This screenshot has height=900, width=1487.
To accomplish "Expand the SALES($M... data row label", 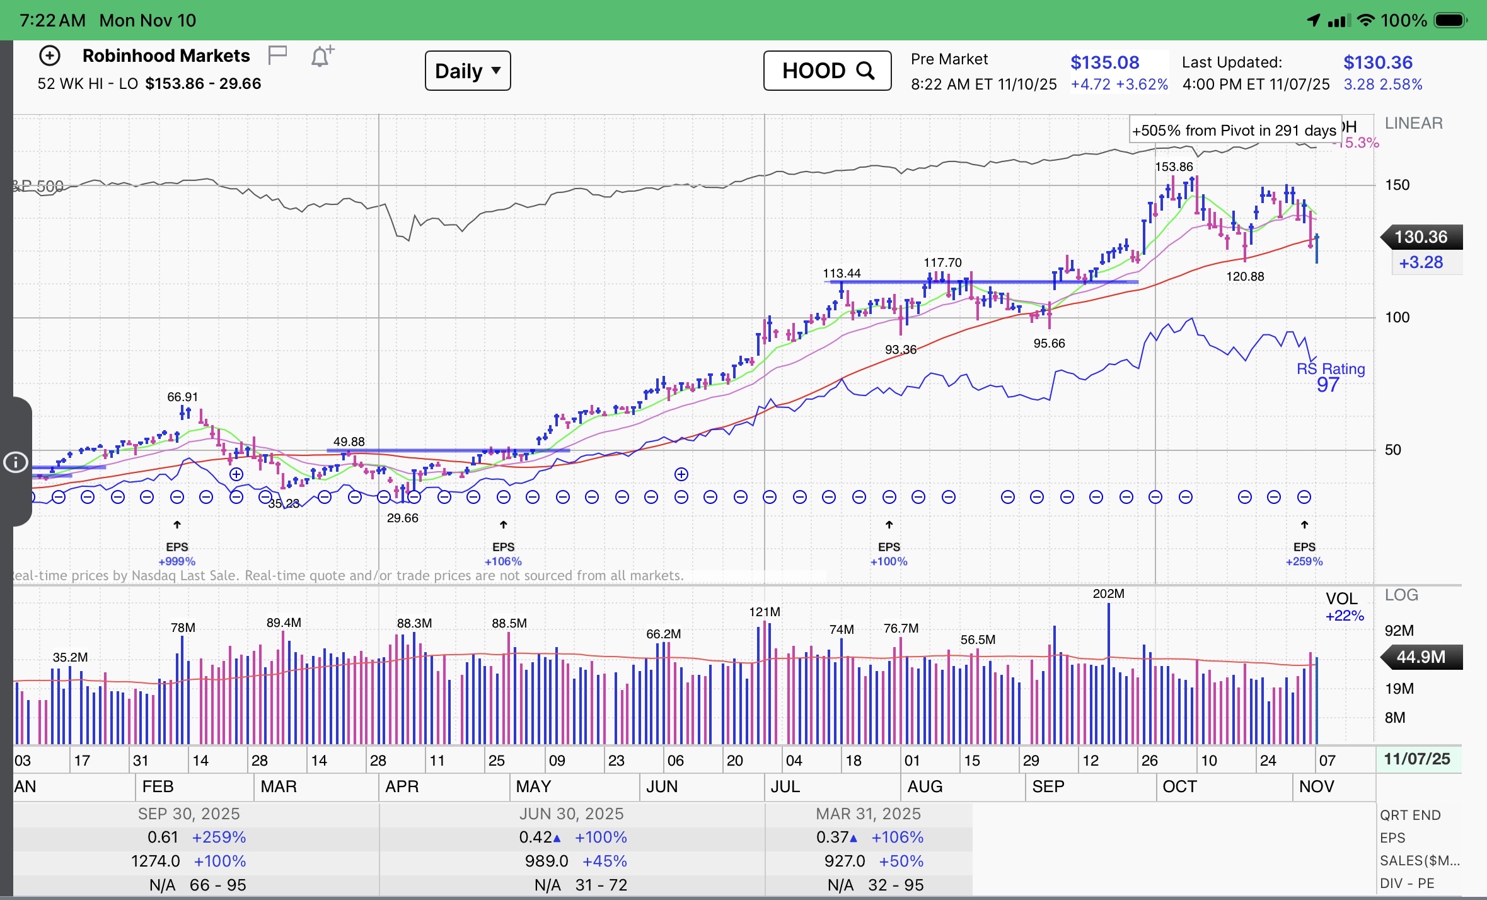I will (1419, 861).
